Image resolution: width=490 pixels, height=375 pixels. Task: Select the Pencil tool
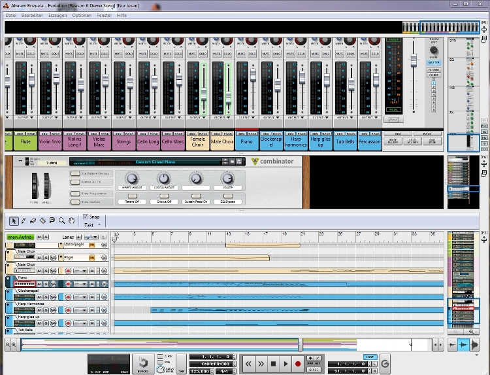24,221
